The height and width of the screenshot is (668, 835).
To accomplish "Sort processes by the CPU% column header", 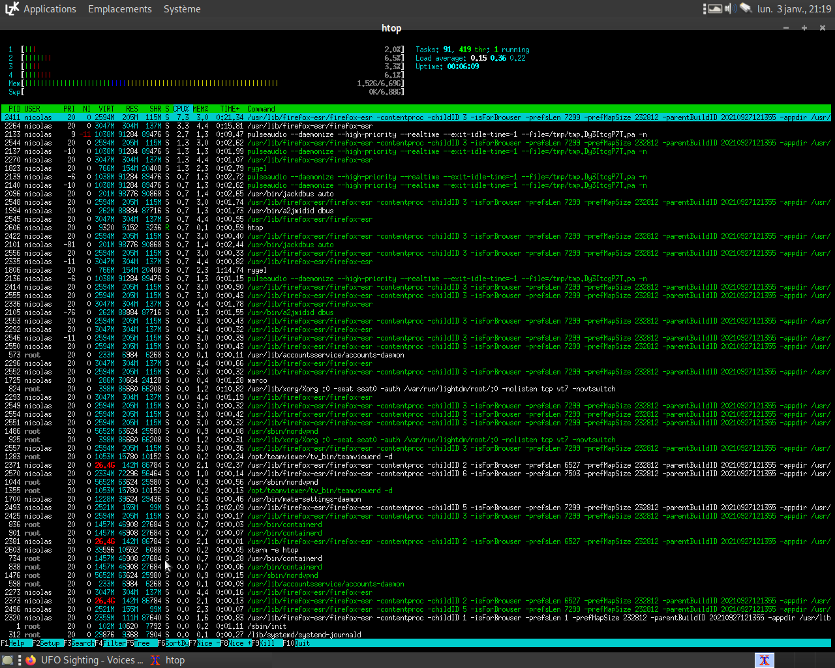I will click(181, 109).
